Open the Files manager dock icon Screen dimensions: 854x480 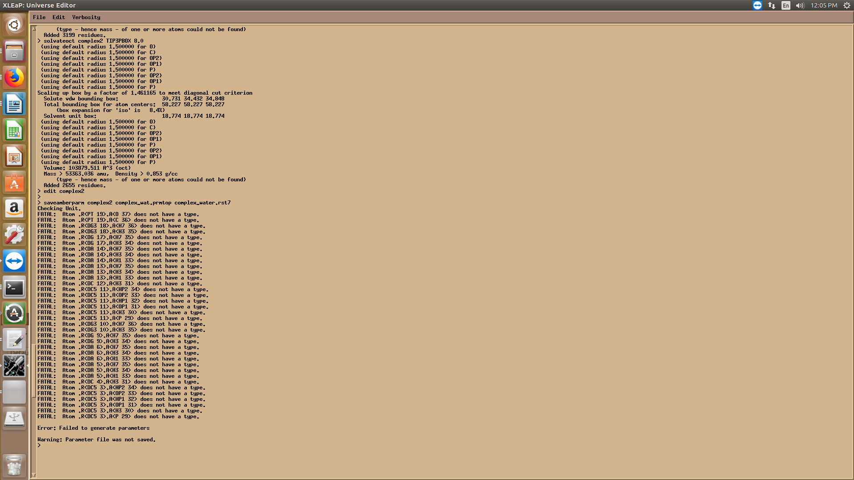click(14, 52)
